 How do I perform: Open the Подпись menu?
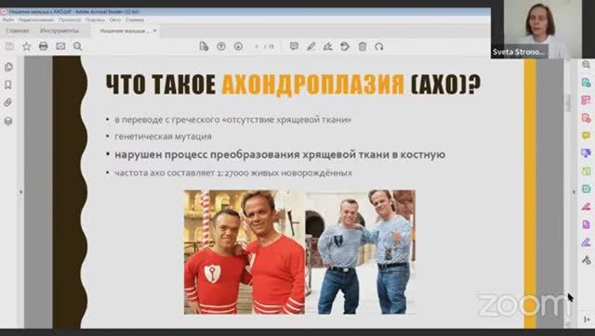95,19
